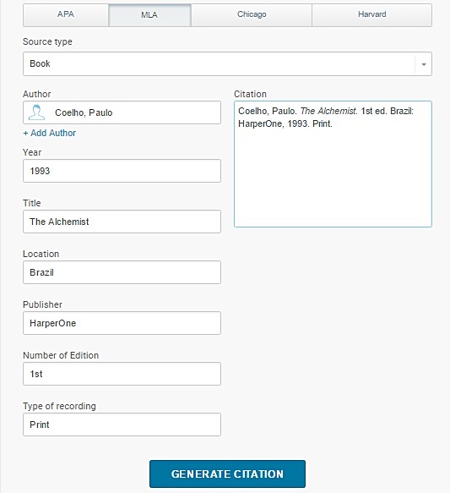Image resolution: width=450 pixels, height=493 pixels.
Task: Click inside the Citation text box
Action: tap(333, 164)
